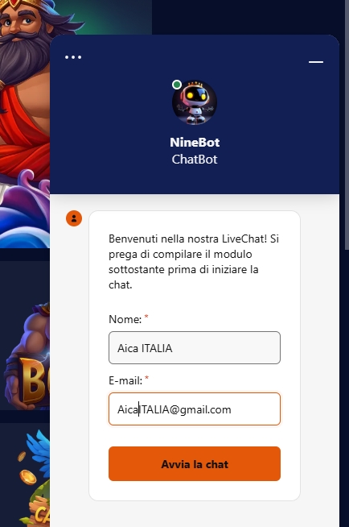The image size is (349, 527).
Task: Focus the Nome field containing Aica ITALIA
Action: pyautogui.click(x=195, y=347)
